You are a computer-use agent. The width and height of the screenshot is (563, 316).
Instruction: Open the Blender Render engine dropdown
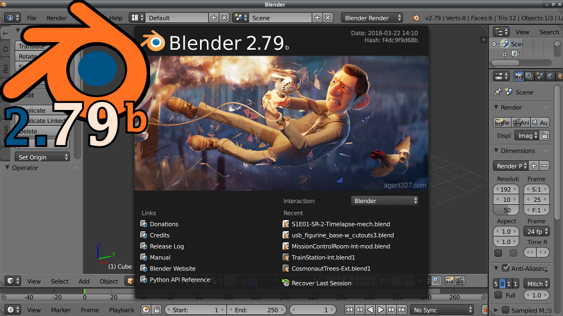click(x=372, y=18)
